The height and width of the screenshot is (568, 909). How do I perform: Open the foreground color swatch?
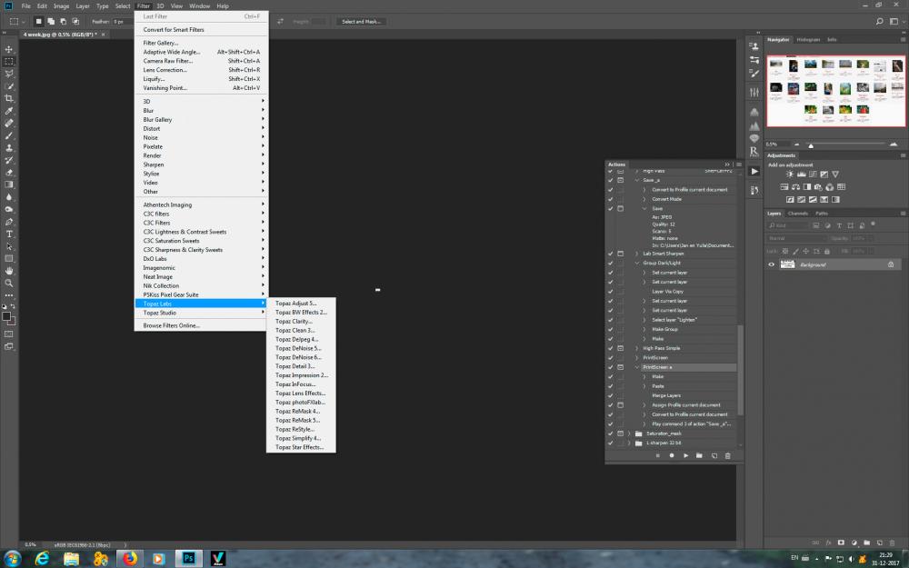coord(6,316)
